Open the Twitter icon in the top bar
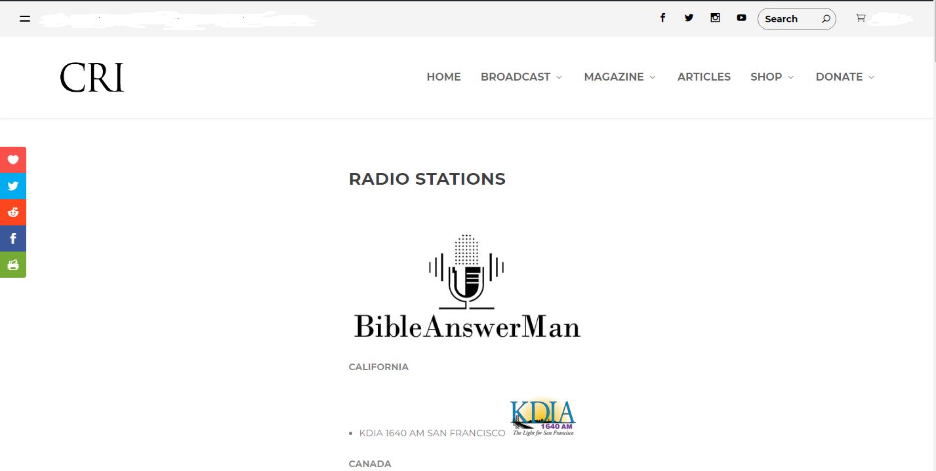This screenshot has height=471, width=936. [689, 18]
